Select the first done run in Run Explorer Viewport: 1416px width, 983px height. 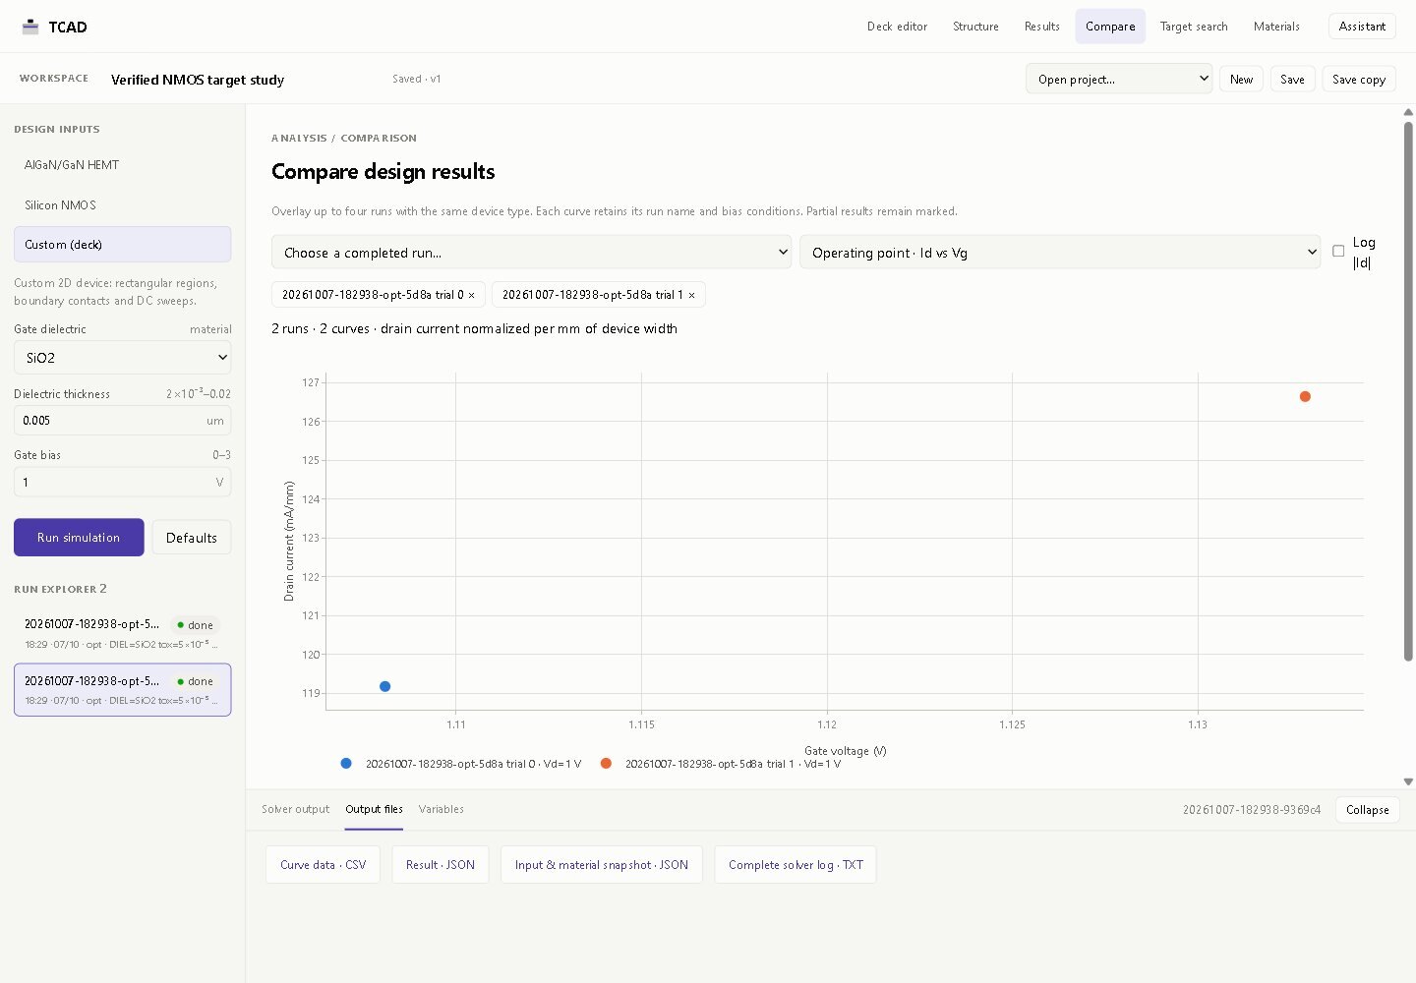pos(123,634)
